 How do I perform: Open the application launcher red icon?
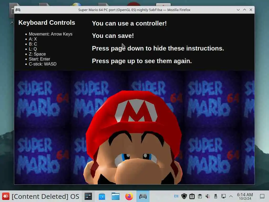click(6, 196)
